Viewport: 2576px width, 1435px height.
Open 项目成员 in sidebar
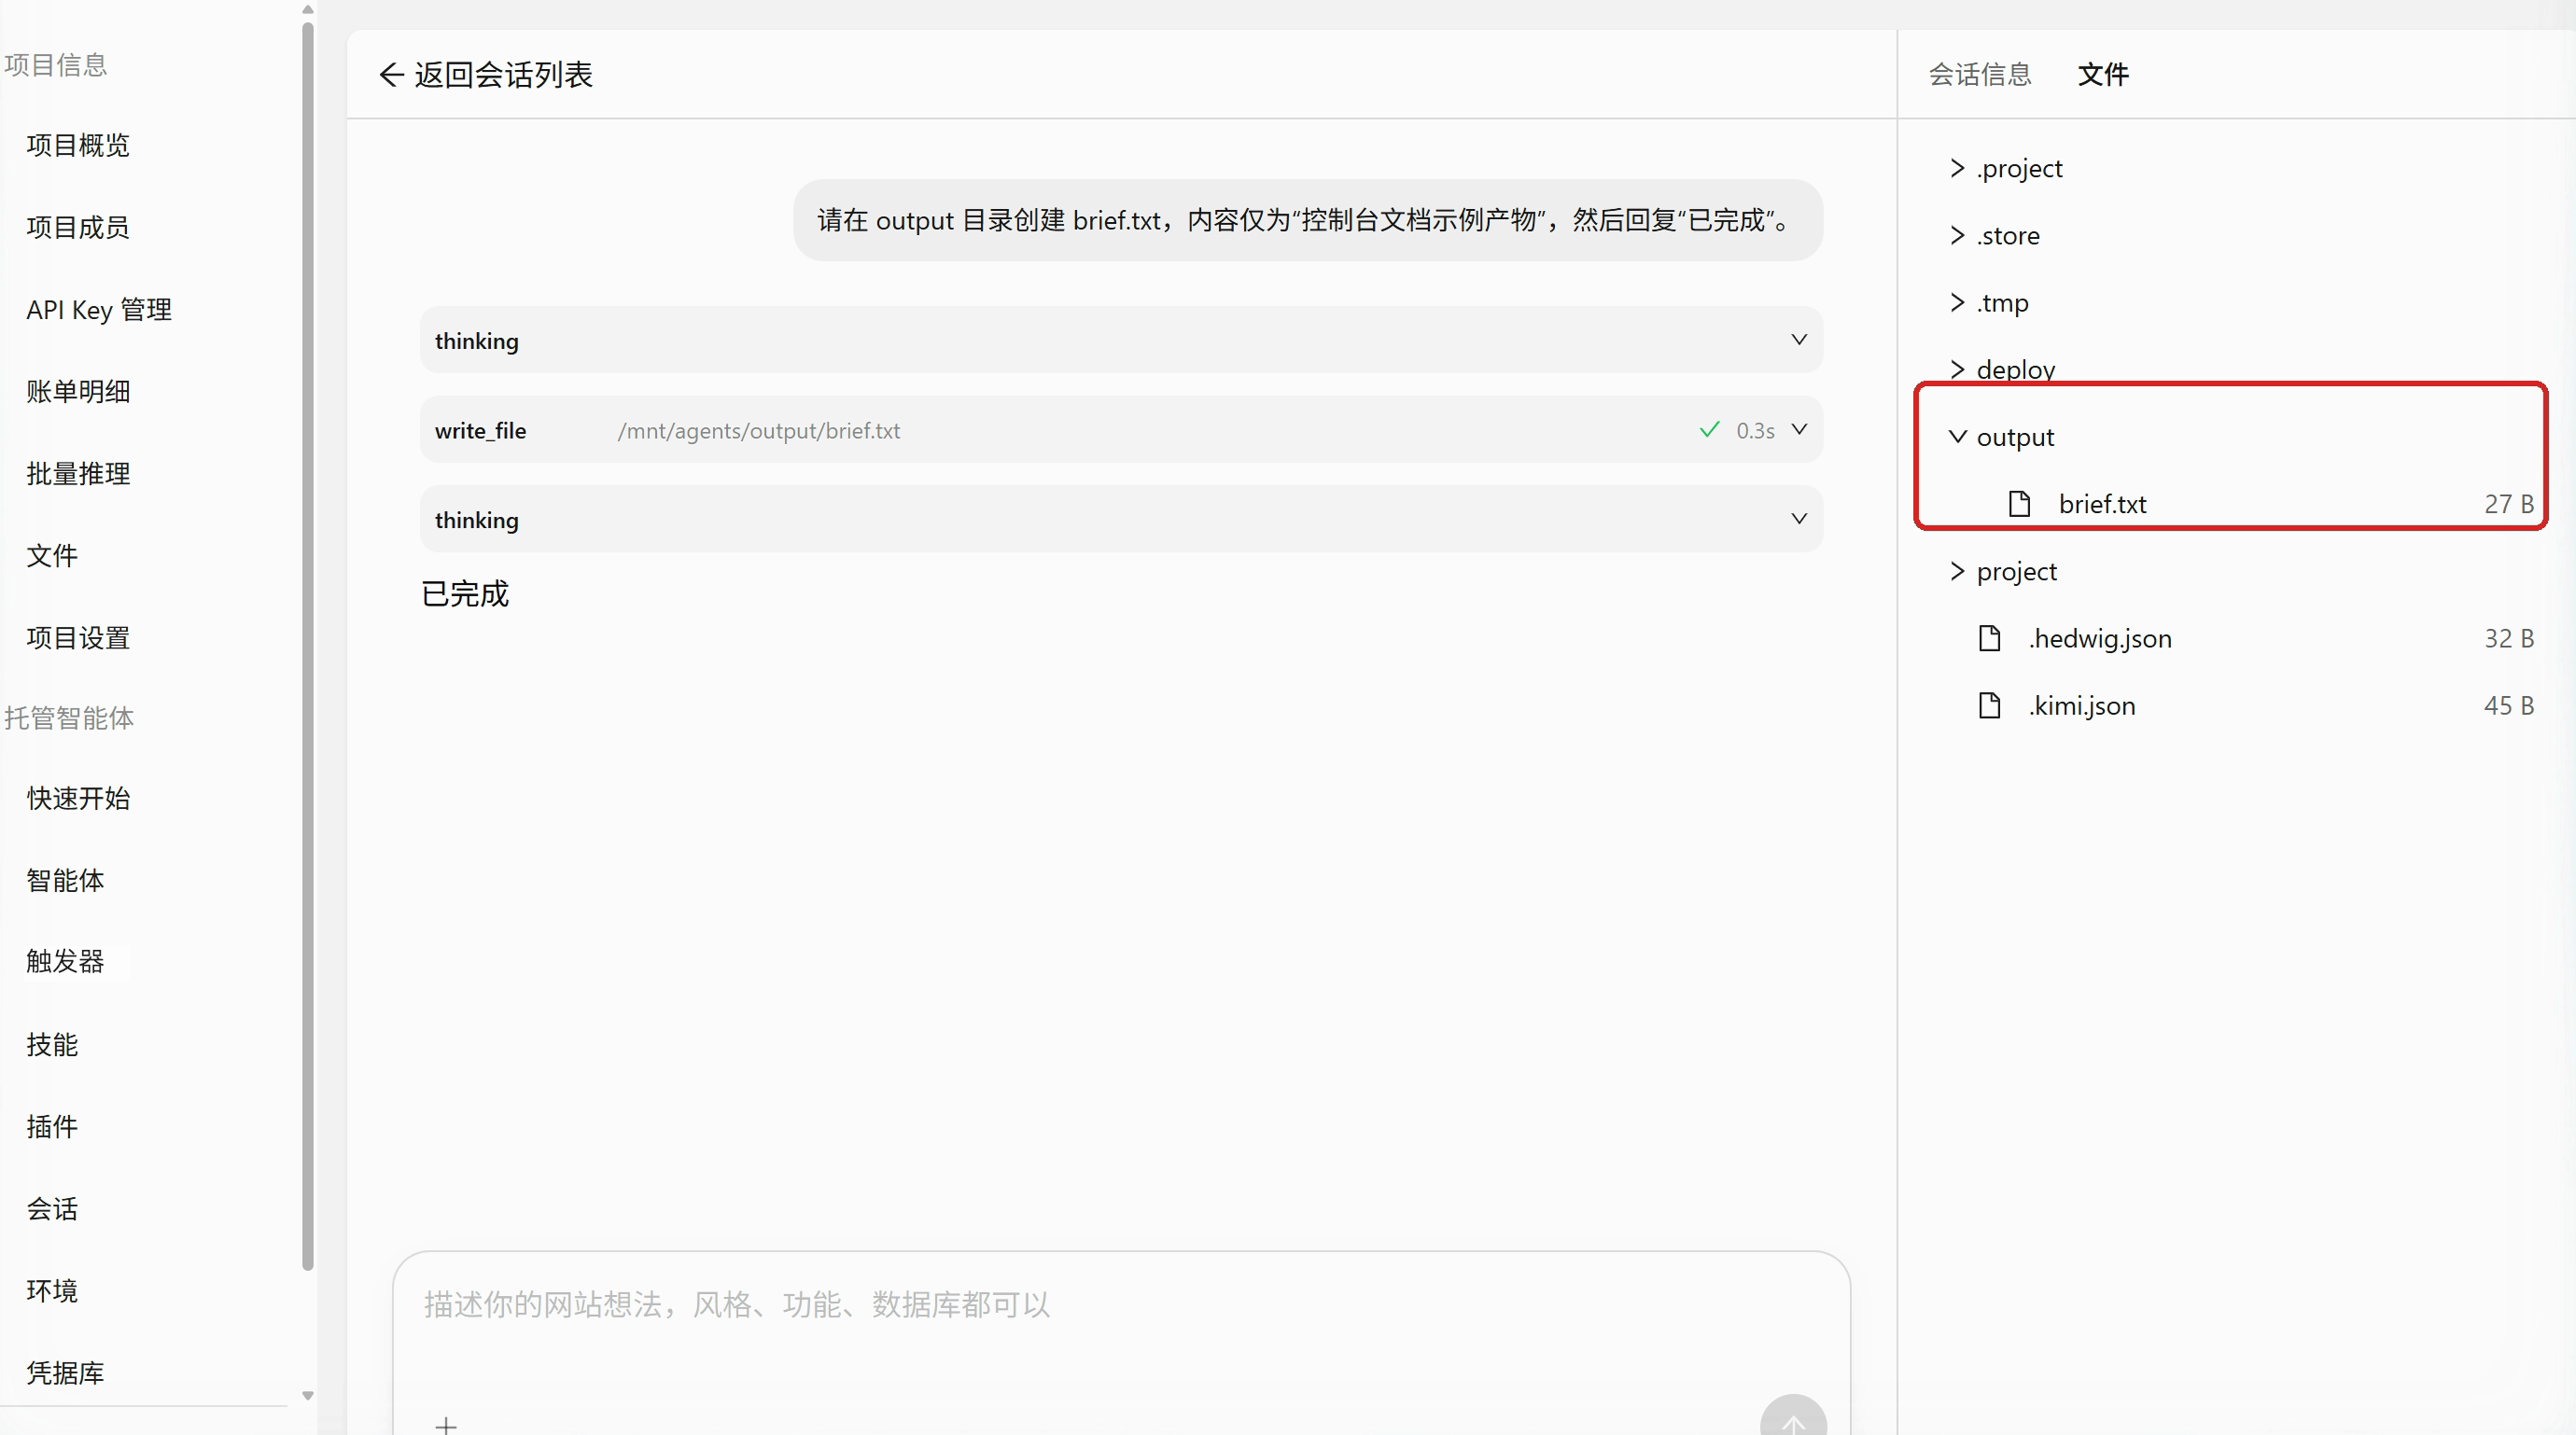point(78,227)
